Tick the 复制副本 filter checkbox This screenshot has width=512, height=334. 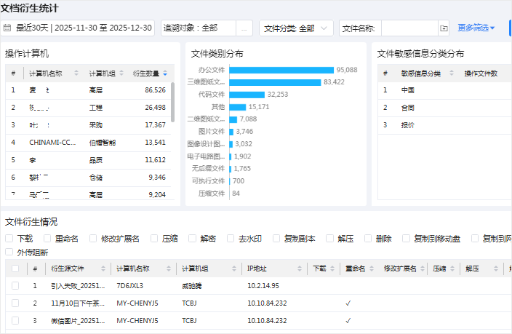tap(276, 238)
